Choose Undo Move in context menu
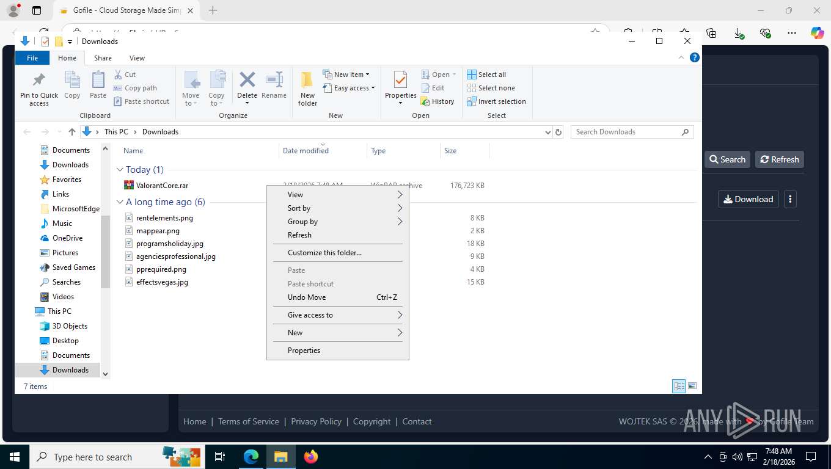831x469 pixels. click(338, 297)
